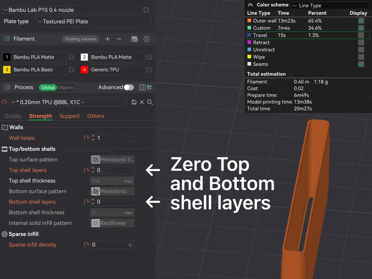Reset Wall loops to default value

click(x=86, y=138)
